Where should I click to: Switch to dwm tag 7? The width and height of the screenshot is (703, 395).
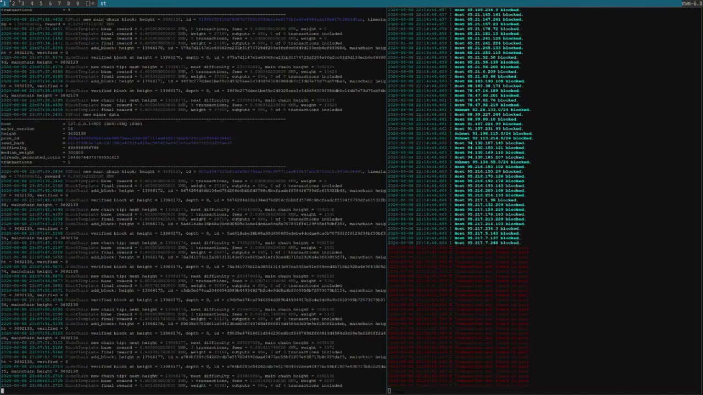(x=59, y=3)
